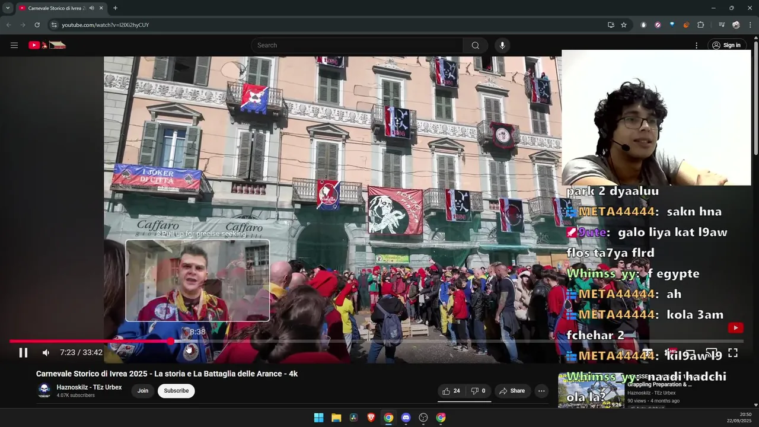The height and width of the screenshot is (427, 759).
Task: Expand the tab search dropdown
Action: [8, 8]
